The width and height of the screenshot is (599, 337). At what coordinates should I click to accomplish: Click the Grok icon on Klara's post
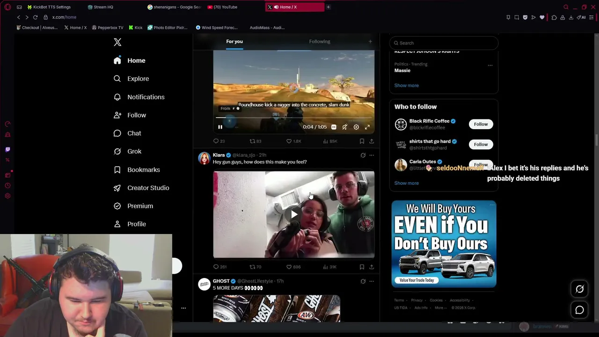pos(363,155)
